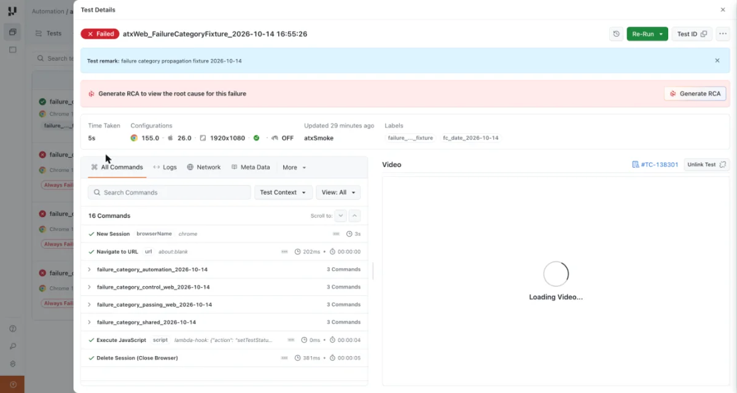Click the 1920x1080 resolution icon
Image resolution: width=737 pixels, height=393 pixels.
point(203,138)
